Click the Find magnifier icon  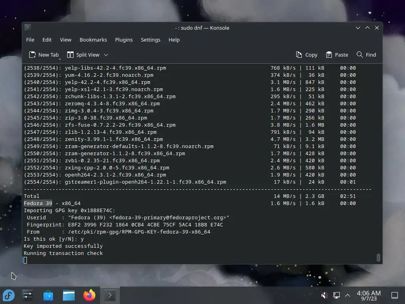pos(360,55)
